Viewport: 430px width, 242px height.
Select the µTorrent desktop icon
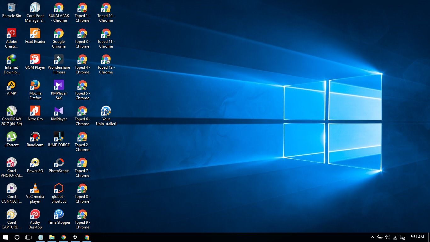pyautogui.click(x=12, y=139)
